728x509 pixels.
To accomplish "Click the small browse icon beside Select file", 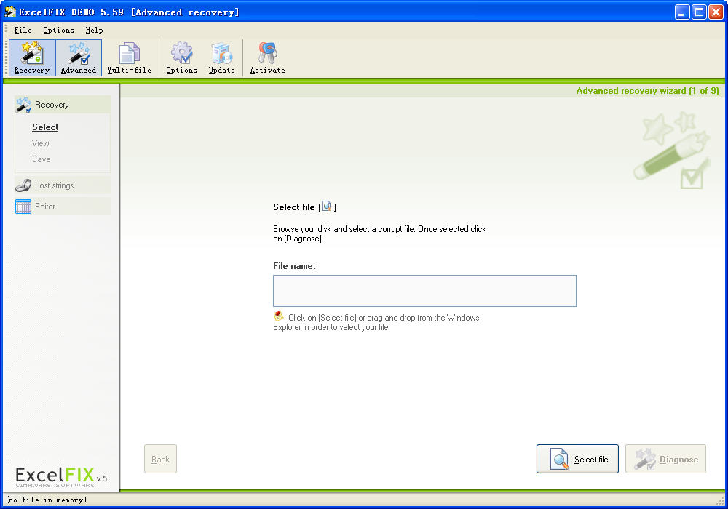I will tap(327, 207).
